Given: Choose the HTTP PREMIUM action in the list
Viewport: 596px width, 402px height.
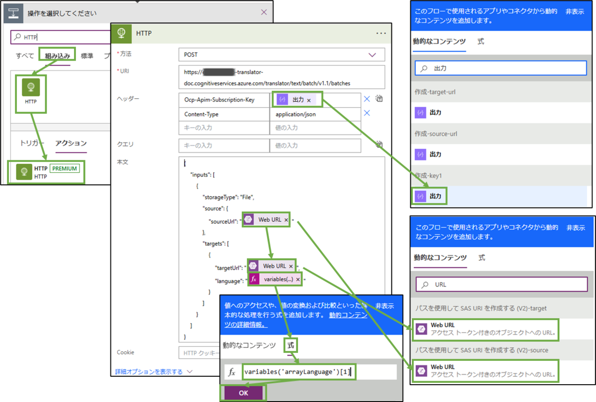Looking at the screenshot, I should [47, 172].
